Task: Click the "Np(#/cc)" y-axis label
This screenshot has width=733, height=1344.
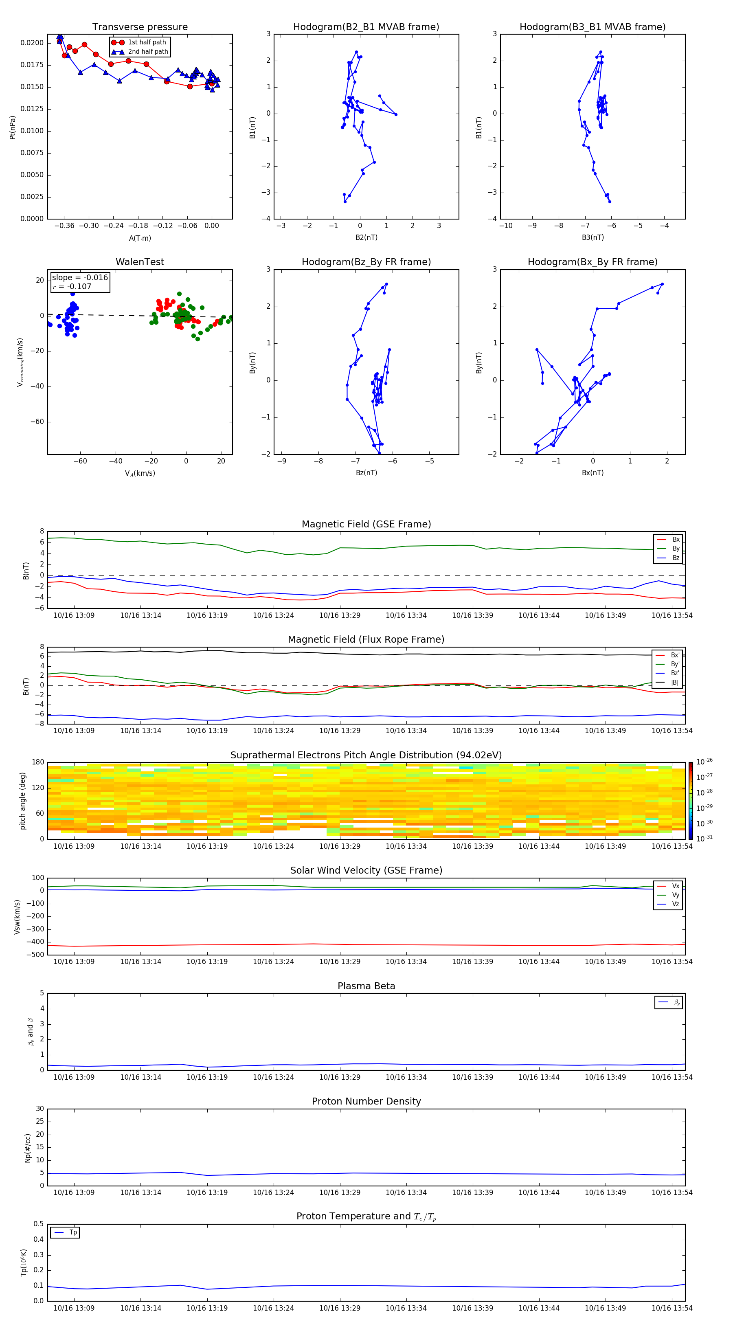Action: click(28, 1148)
